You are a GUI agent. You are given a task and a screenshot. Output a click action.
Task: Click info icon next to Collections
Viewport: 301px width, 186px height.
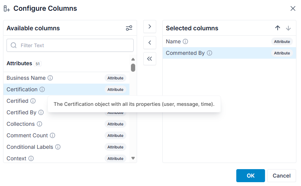click(x=39, y=124)
